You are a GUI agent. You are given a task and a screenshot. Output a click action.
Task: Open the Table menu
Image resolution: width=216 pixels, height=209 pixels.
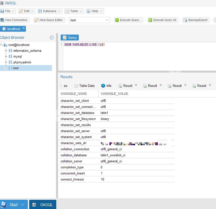74,11
